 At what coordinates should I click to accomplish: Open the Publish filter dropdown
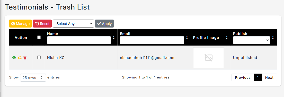click(x=251, y=40)
